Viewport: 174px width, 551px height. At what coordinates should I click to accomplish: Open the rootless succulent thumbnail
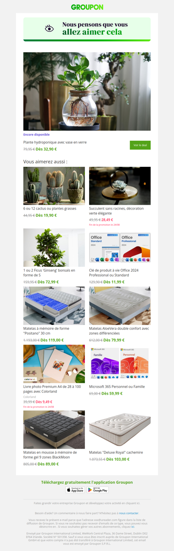[120, 186]
